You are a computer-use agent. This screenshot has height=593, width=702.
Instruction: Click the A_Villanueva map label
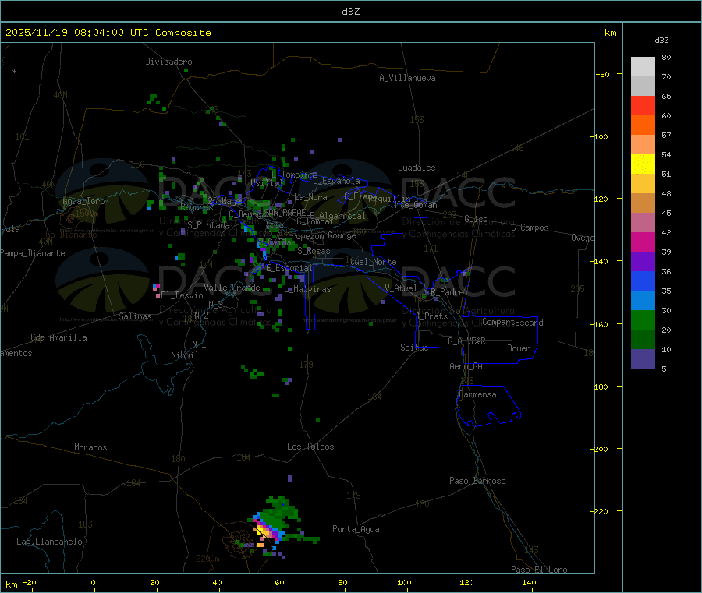[x=407, y=78]
